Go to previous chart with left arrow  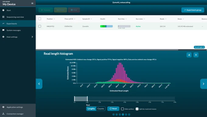[x=39, y=84]
